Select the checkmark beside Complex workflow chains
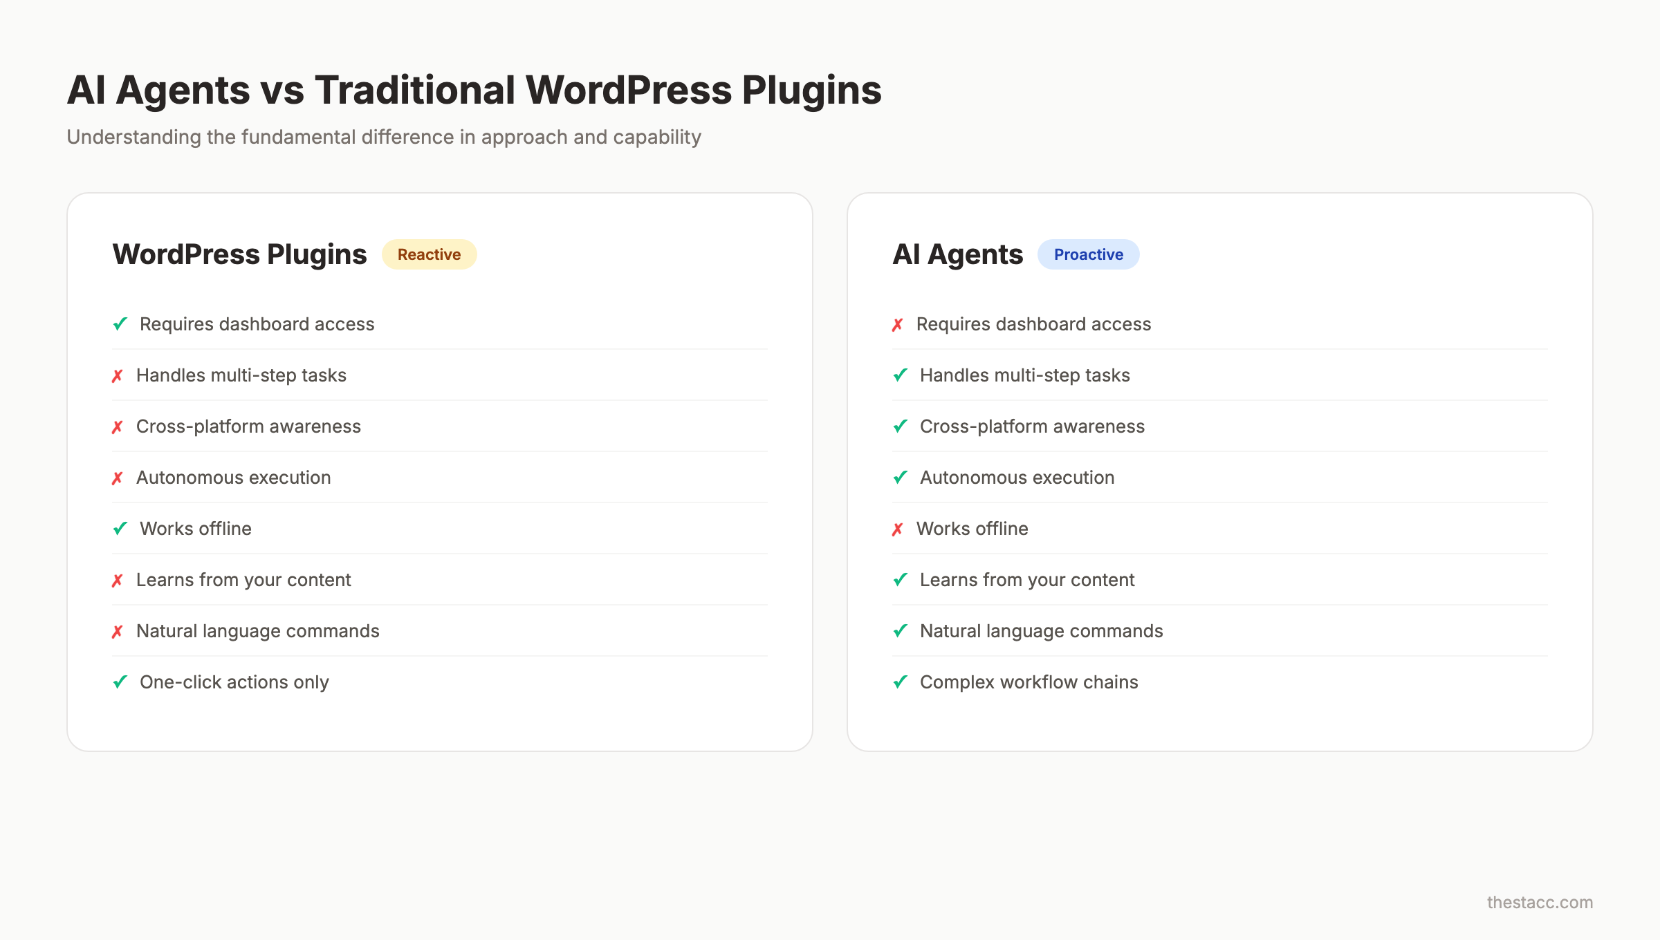This screenshot has width=1660, height=940. (900, 681)
